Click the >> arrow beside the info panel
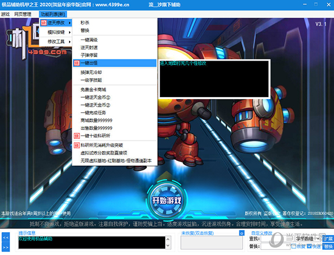Image resolution: width=334 pixels, height=255 pixels. pos(6,246)
